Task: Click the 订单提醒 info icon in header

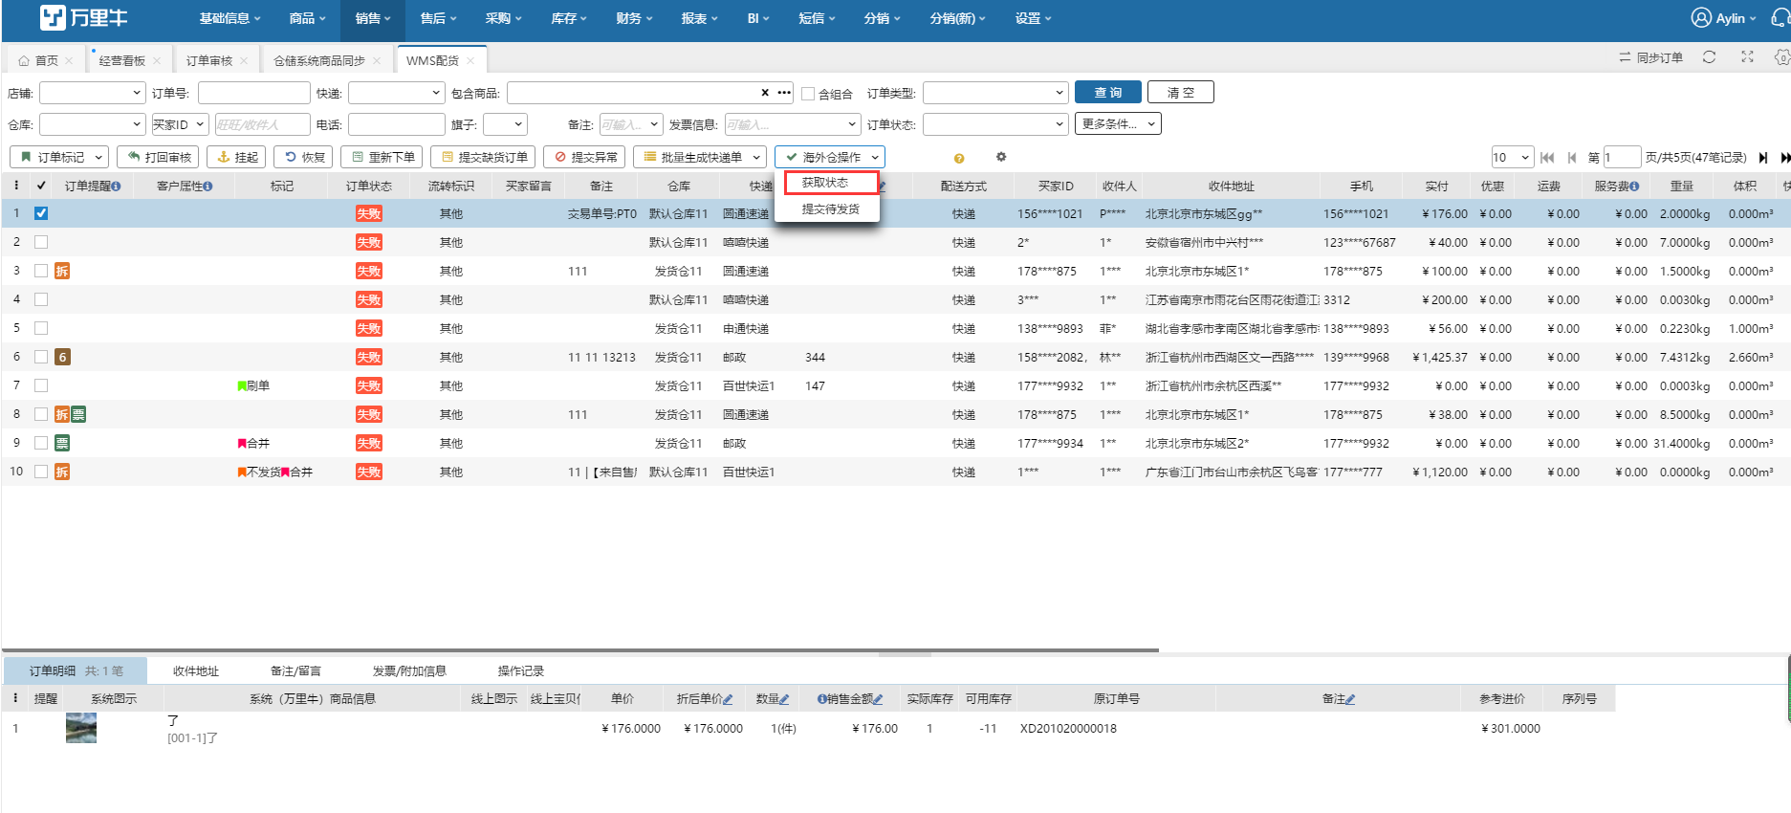Action: point(117,187)
